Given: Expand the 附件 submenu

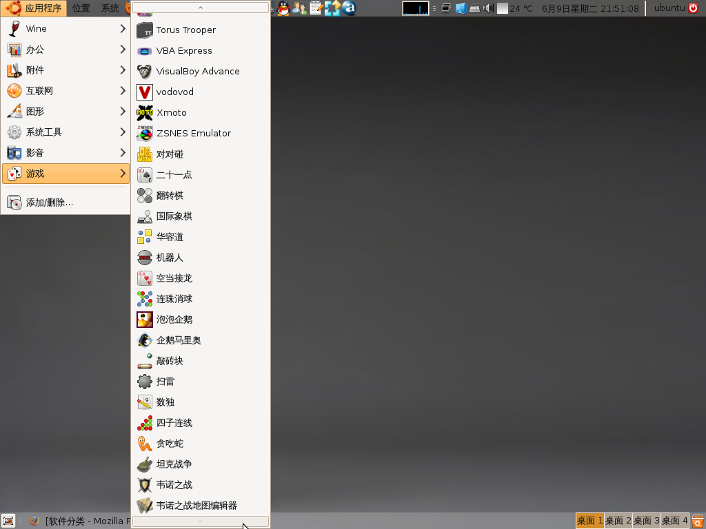Looking at the screenshot, I should tap(65, 70).
